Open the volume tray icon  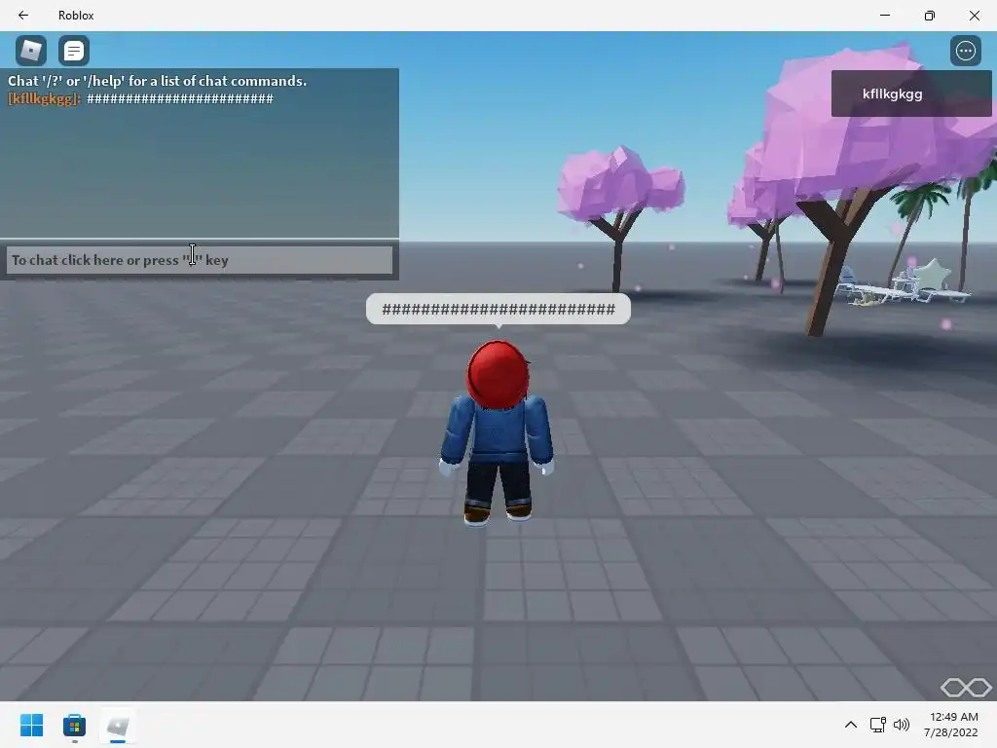(901, 725)
